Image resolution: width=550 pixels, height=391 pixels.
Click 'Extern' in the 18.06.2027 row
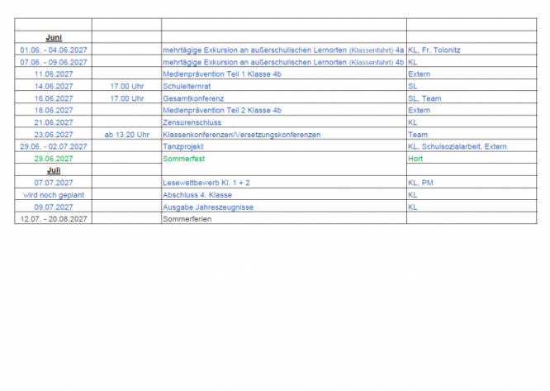point(420,110)
